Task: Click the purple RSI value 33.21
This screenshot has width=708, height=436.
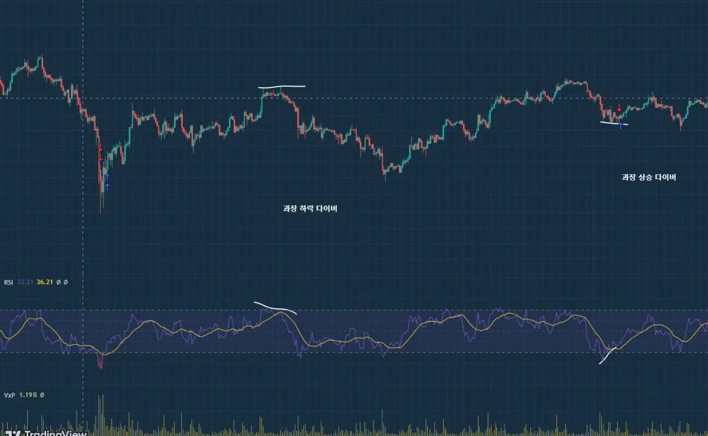Action: [x=25, y=282]
